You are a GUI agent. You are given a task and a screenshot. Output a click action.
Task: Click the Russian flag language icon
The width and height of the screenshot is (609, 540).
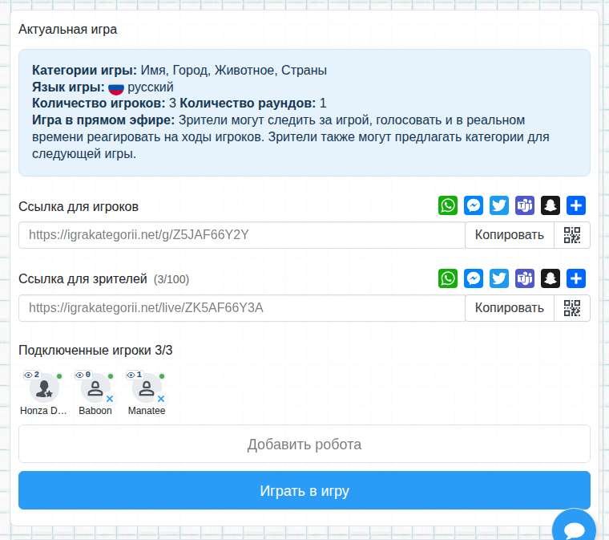pyautogui.click(x=115, y=88)
